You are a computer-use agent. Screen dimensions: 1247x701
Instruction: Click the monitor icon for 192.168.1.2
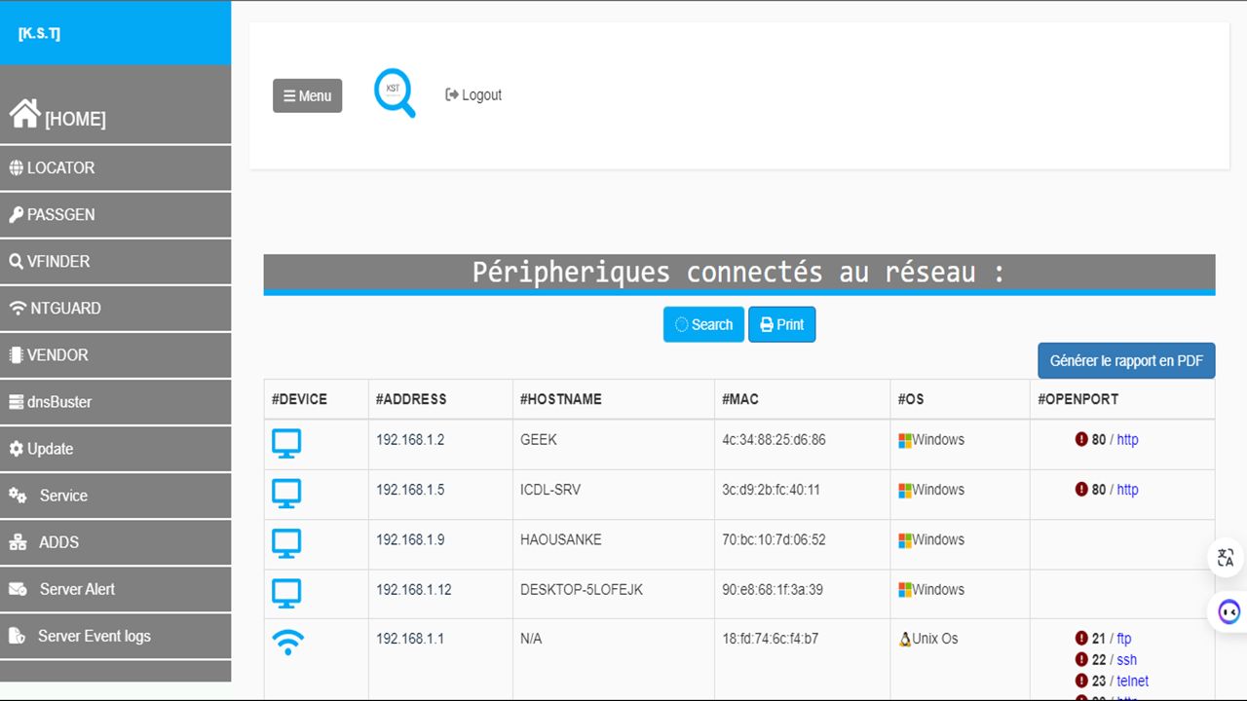point(286,444)
